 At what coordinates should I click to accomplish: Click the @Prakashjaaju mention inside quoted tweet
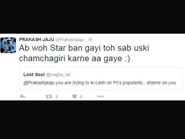click(39, 83)
